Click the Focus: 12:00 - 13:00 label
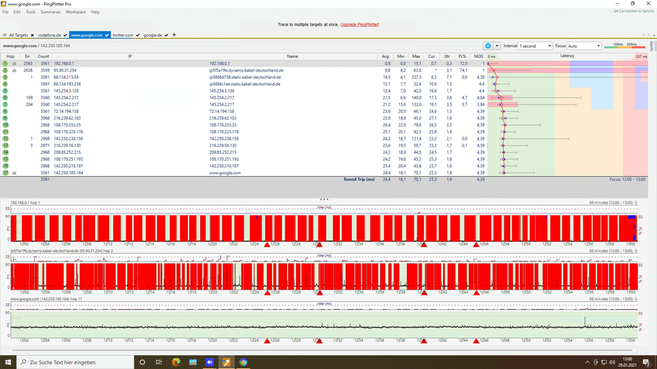The image size is (657, 369). [627, 179]
